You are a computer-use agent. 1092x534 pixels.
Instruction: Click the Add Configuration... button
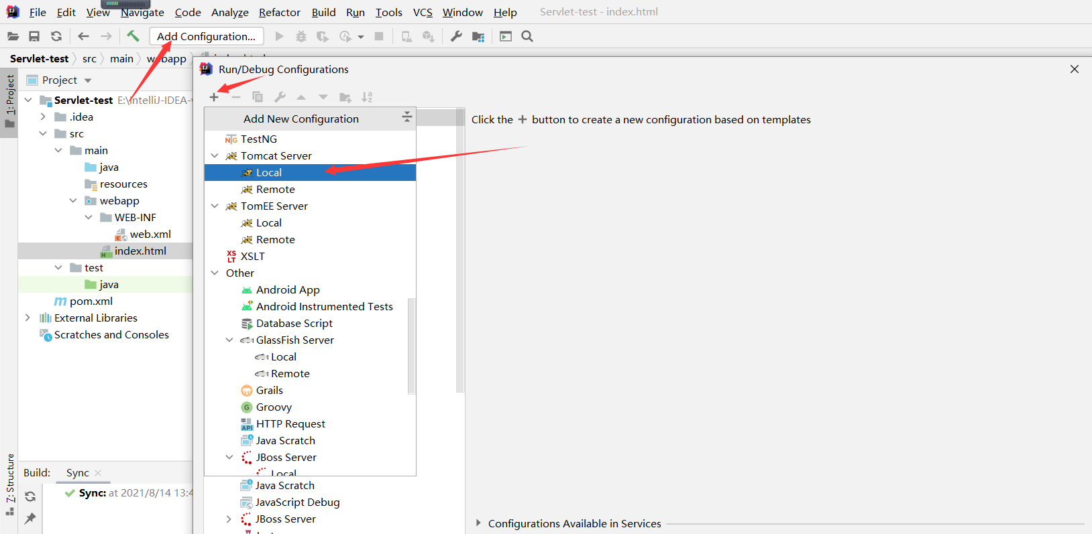pos(207,36)
